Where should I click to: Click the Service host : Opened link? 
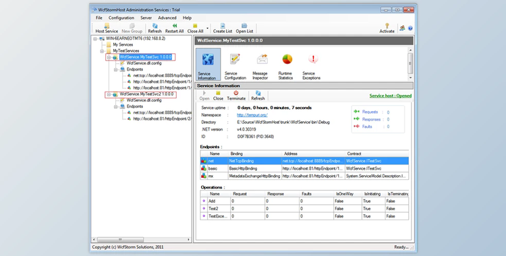click(x=391, y=96)
